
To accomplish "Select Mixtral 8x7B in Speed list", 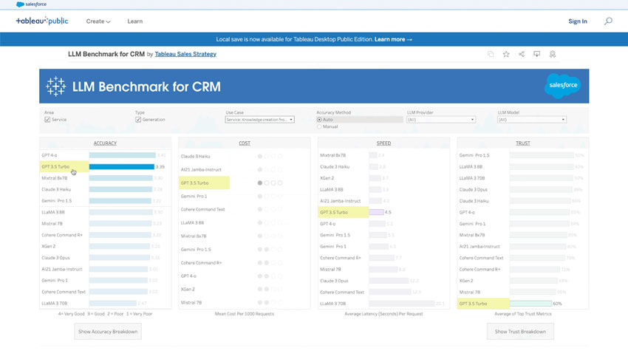I will tap(332, 155).
